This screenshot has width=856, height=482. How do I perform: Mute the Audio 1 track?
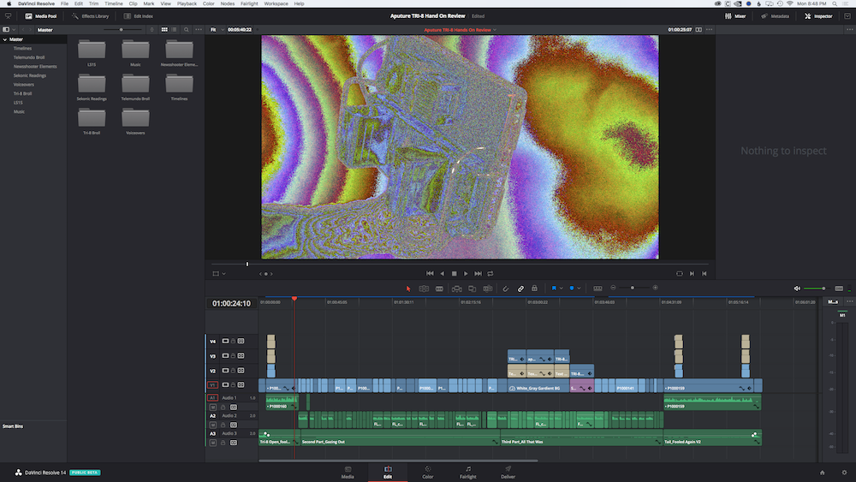(x=213, y=407)
